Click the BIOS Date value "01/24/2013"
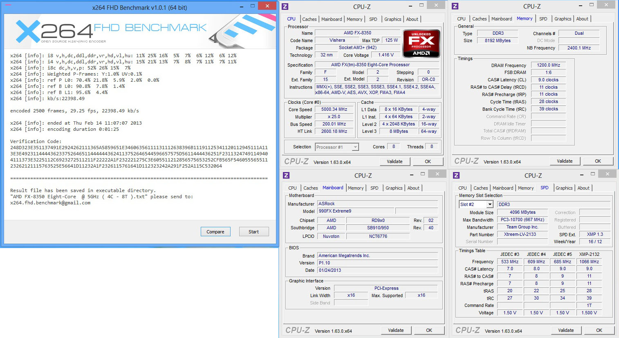The height and width of the screenshot is (338, 619). [x=378, y=270]
